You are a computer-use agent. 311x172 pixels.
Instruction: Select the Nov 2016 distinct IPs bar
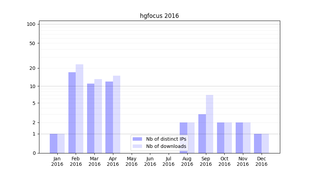(x=239, y=138)
